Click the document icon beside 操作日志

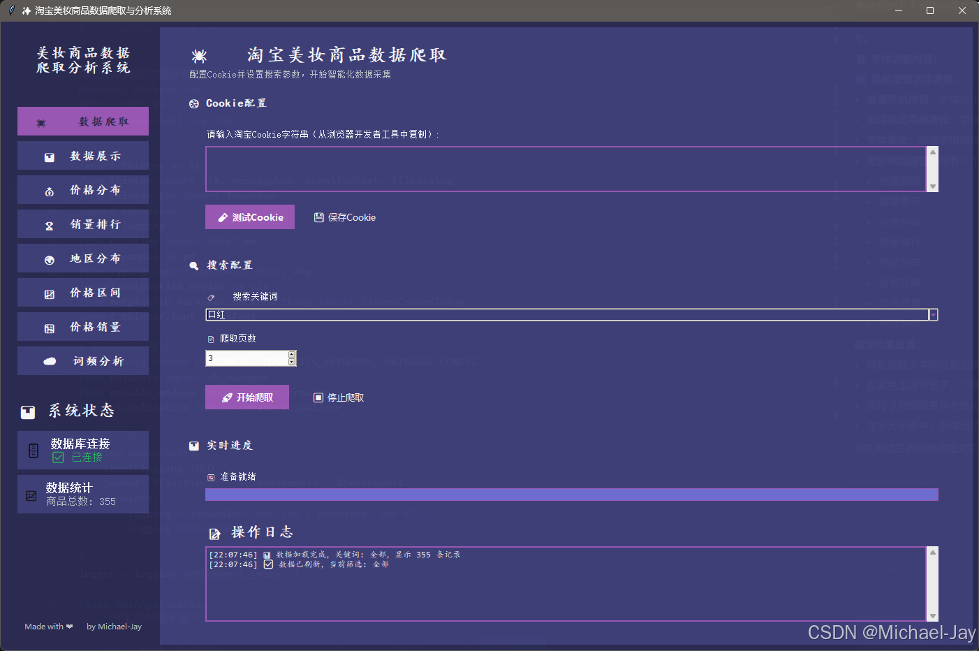point(215,534)
